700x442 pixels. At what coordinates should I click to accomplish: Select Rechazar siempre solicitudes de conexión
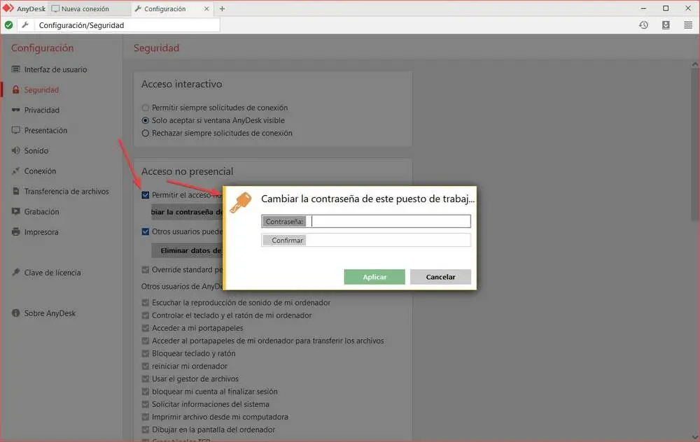click(x=145, y=133)
